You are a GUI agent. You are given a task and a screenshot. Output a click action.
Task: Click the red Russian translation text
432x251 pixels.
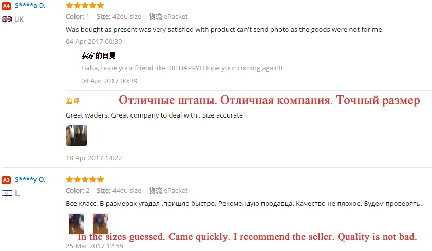tap(269, 100)
